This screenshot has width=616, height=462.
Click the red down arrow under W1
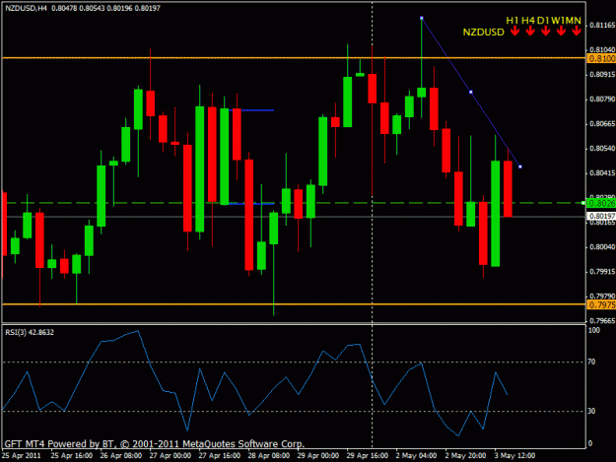click(561, 31)
